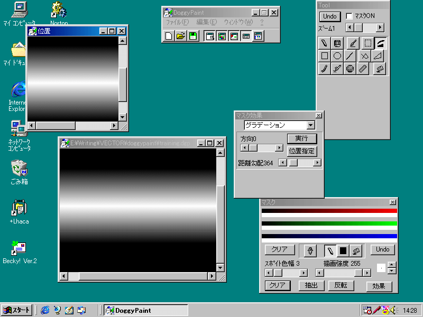Image resolution: width=423 pixels, height=317 pixels.
Task: Open the グラデーション effect dropdown
Action: pos(311,125)
